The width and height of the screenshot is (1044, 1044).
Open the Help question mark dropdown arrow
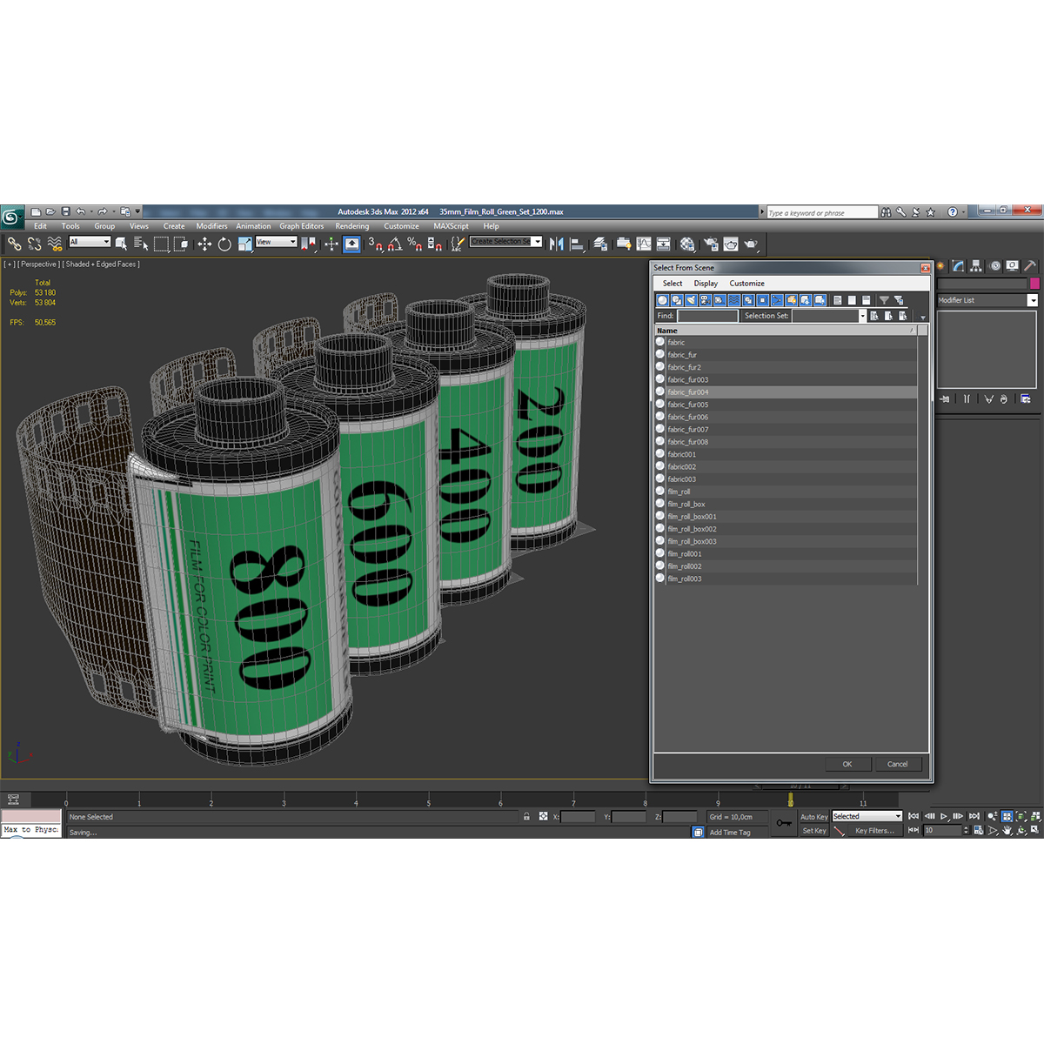(964, 212)
